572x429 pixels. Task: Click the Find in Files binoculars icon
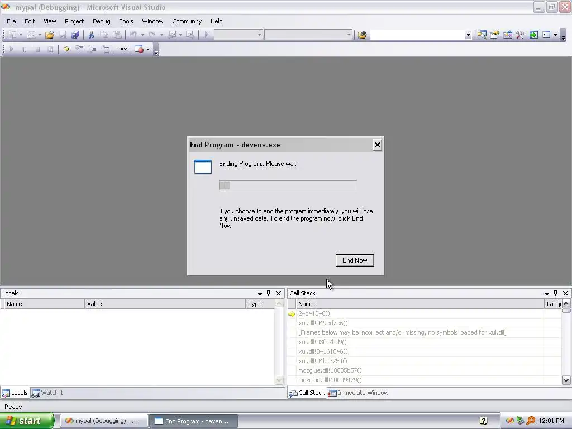[362, 35]
